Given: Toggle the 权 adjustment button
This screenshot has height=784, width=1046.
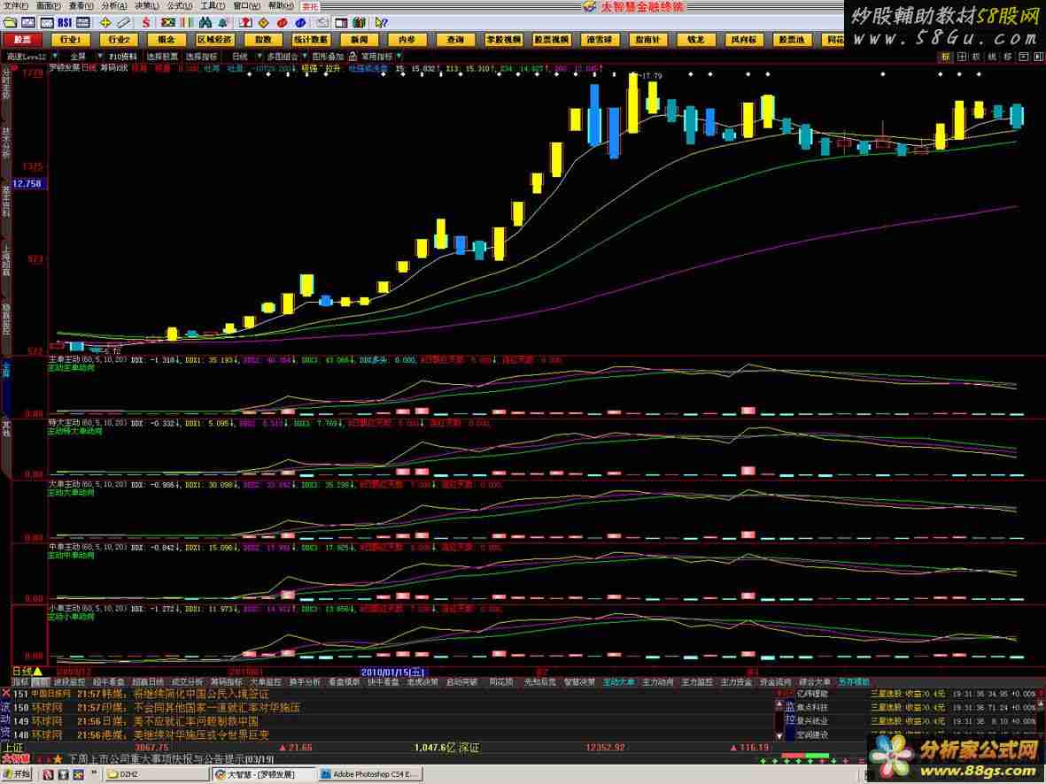Looking at the screenshot, I should pyautogui.click(x=976, y=58).
